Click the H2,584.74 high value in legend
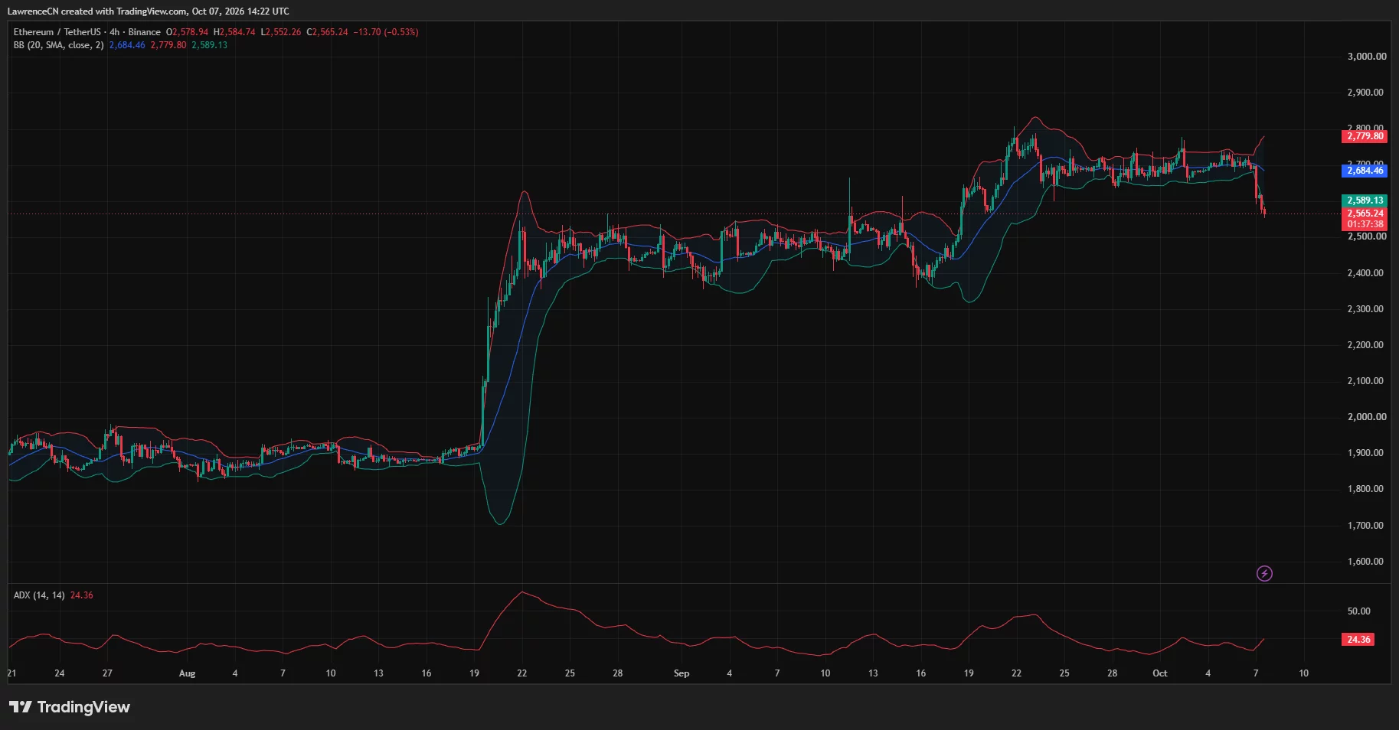The width and height of the screenshot is (1399, 730). click(x=234, y=32)
